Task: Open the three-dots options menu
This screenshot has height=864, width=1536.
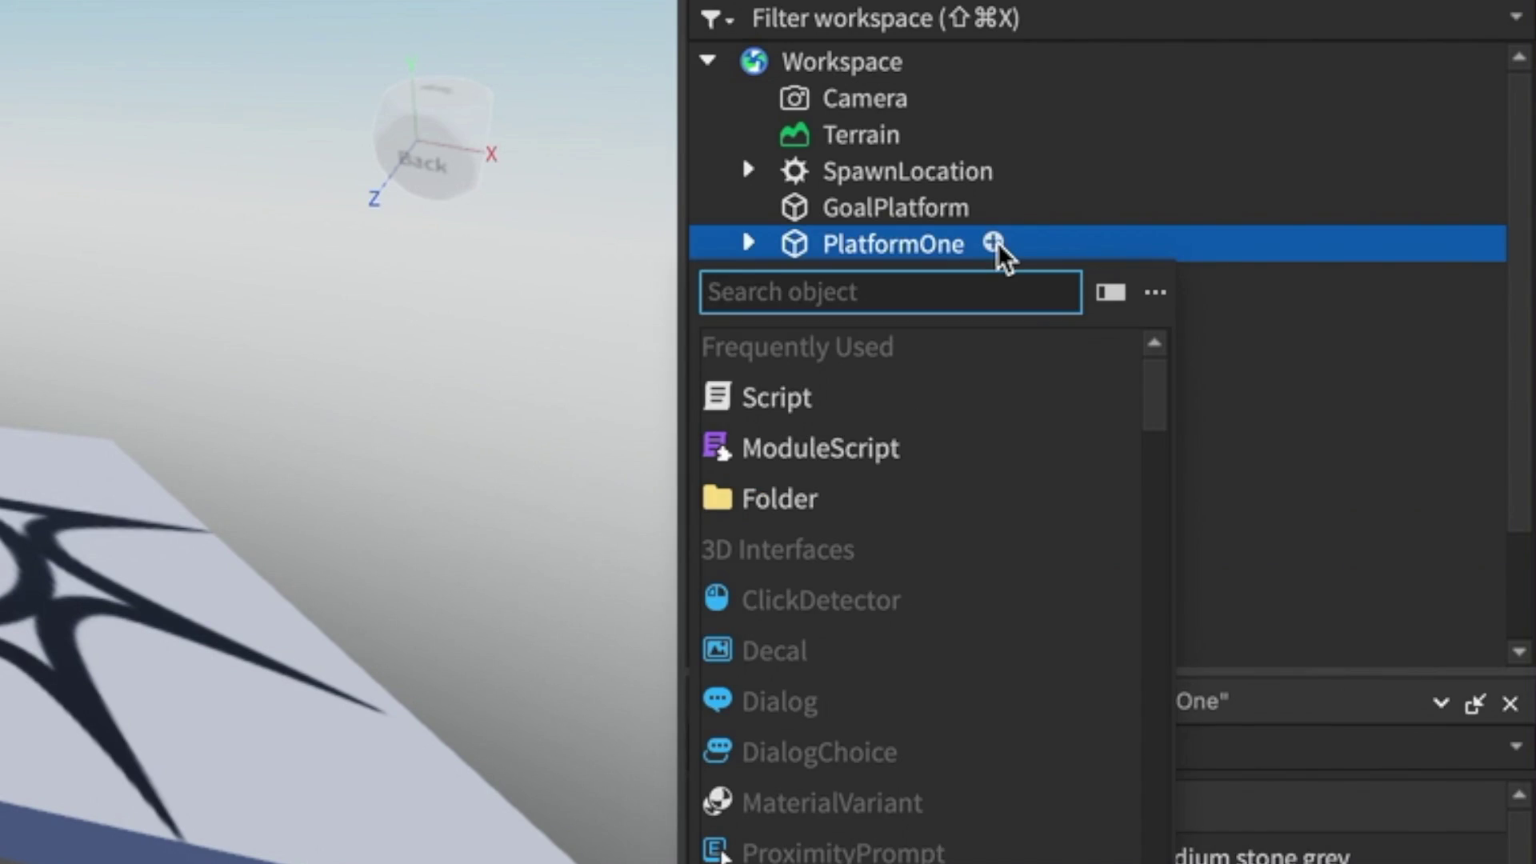Action: pyautogui.click(x=1155, y=293)
